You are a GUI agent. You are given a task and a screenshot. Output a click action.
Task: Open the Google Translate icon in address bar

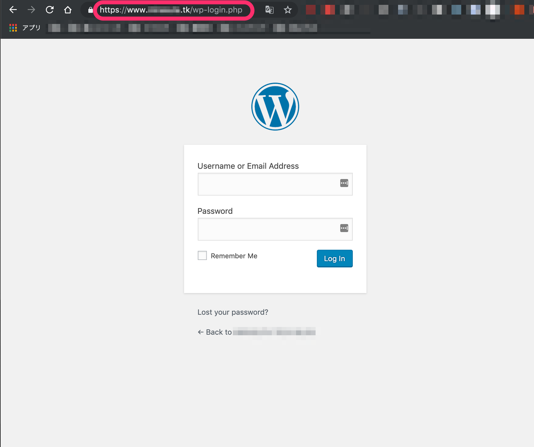pyautogui.click(x=269, y=10)
